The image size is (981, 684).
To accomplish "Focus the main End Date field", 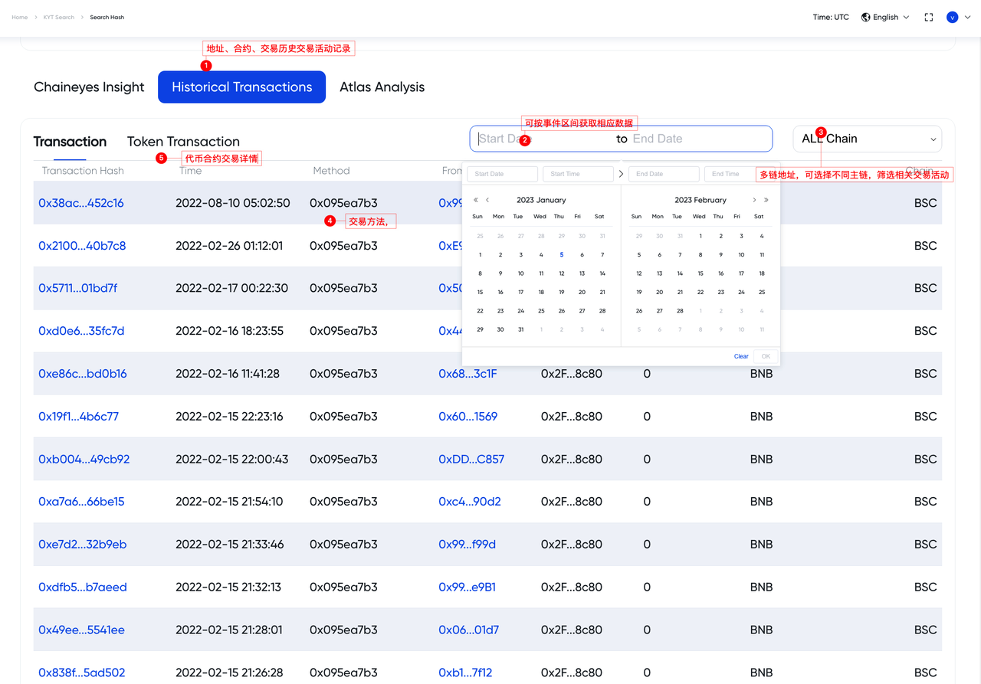I will (x=697, y=139).
